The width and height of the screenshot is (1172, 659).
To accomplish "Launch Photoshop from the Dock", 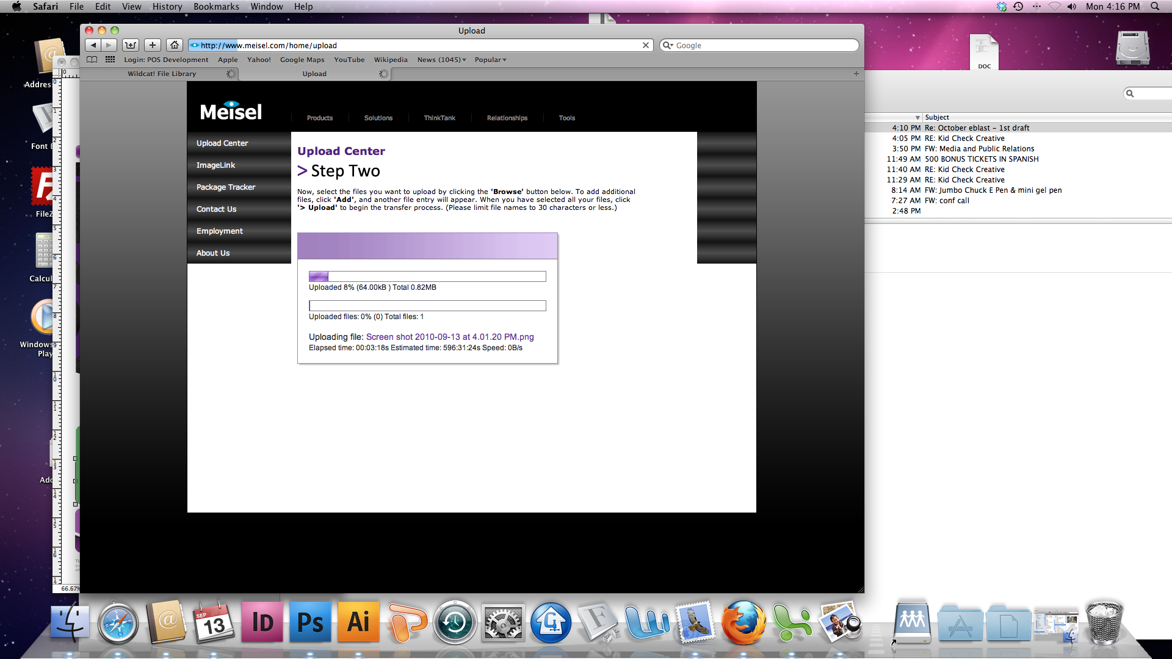I will (x=310, y=623).
